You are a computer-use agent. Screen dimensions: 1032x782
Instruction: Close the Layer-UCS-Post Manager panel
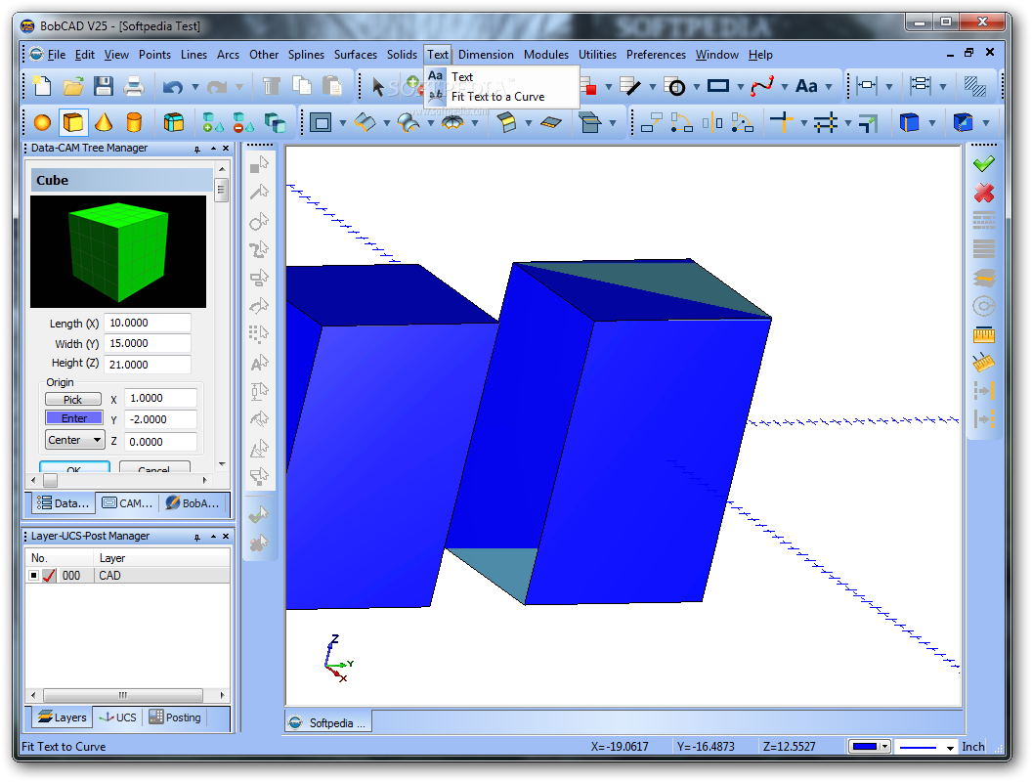click(226, 537)
